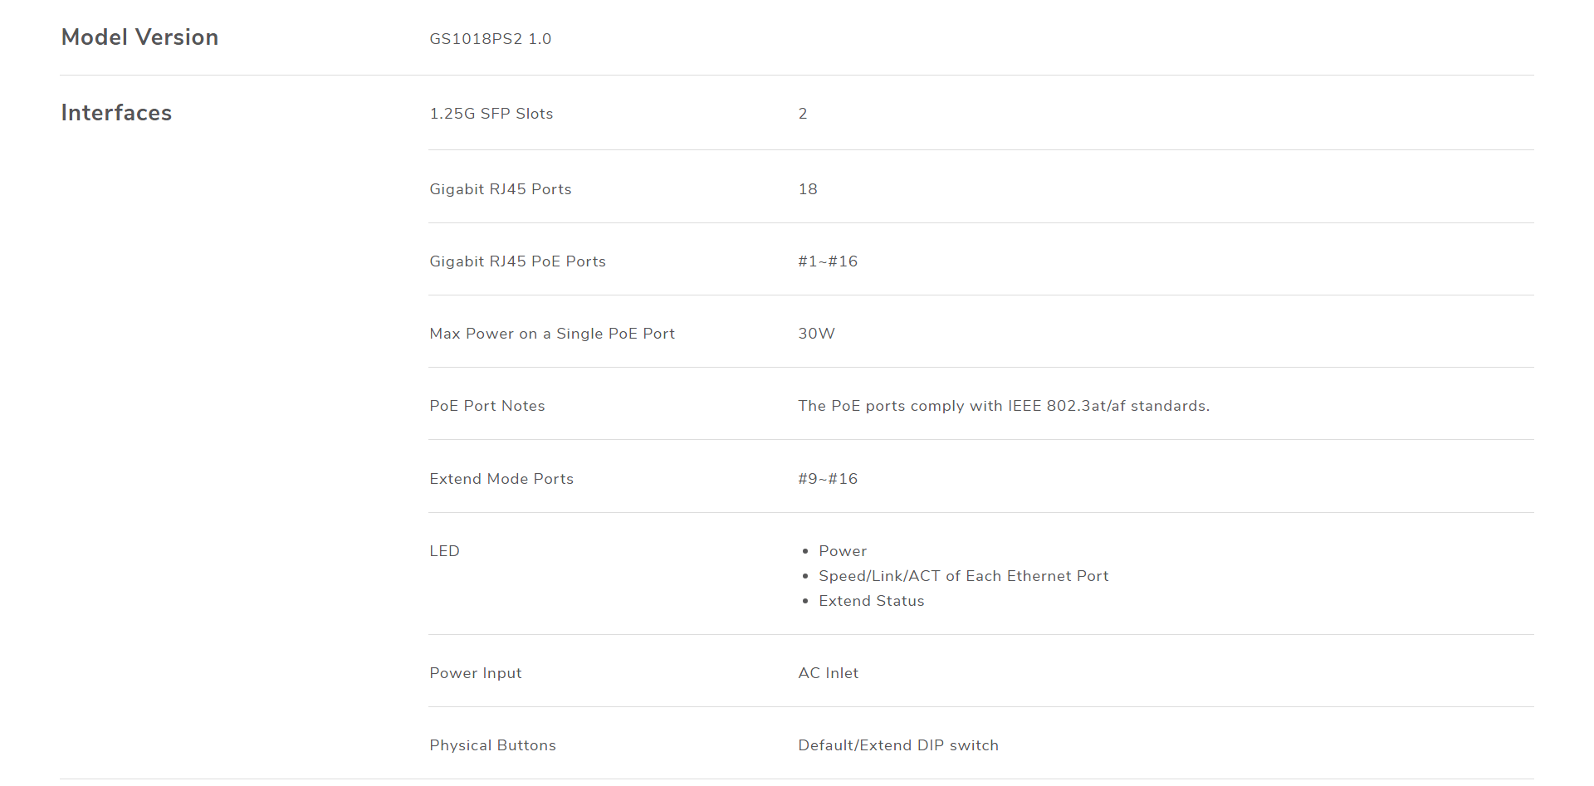Click the Default/Extend DIP switch text
The height and width of the screenshot is (786, 1594).
tap(898, 745)
